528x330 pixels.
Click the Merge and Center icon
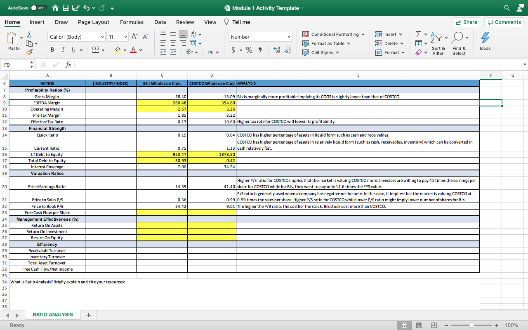coord(193,43)
